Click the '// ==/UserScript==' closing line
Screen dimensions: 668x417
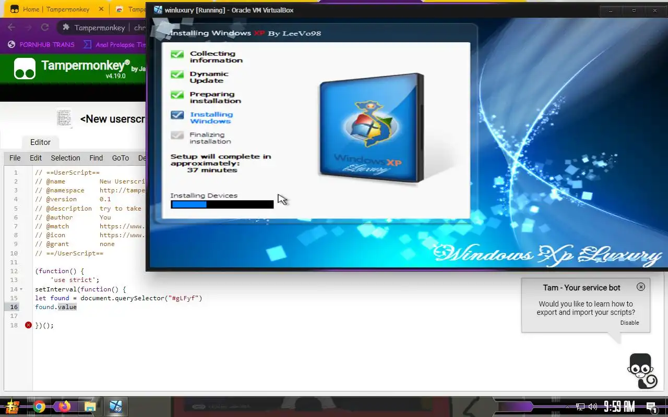pyautogui.click(x=69, y=253)
